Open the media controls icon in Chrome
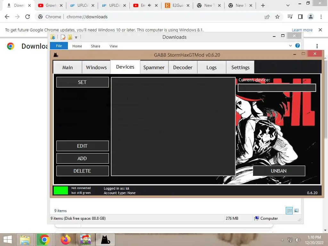 pos(290,17)
